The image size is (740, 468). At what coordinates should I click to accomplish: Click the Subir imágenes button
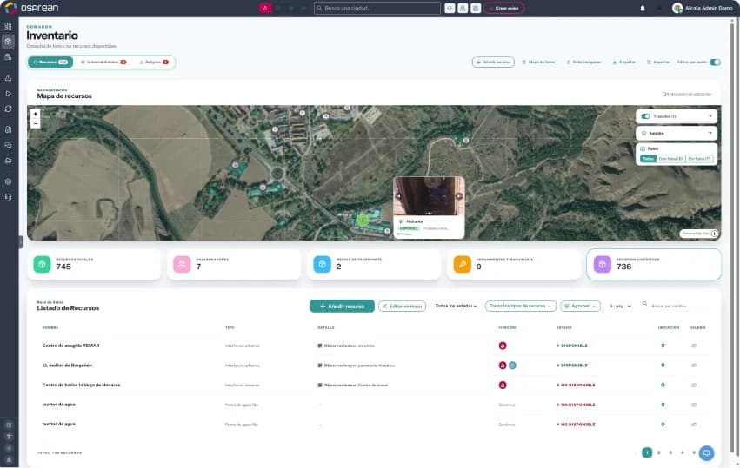pyautogui.click(x=583, y=63)
